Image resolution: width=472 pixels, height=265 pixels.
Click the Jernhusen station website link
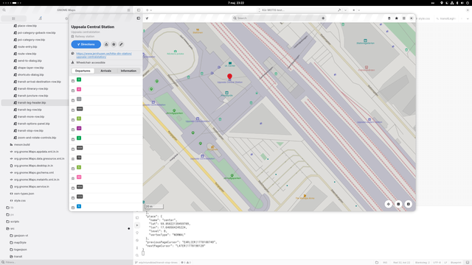104,55
